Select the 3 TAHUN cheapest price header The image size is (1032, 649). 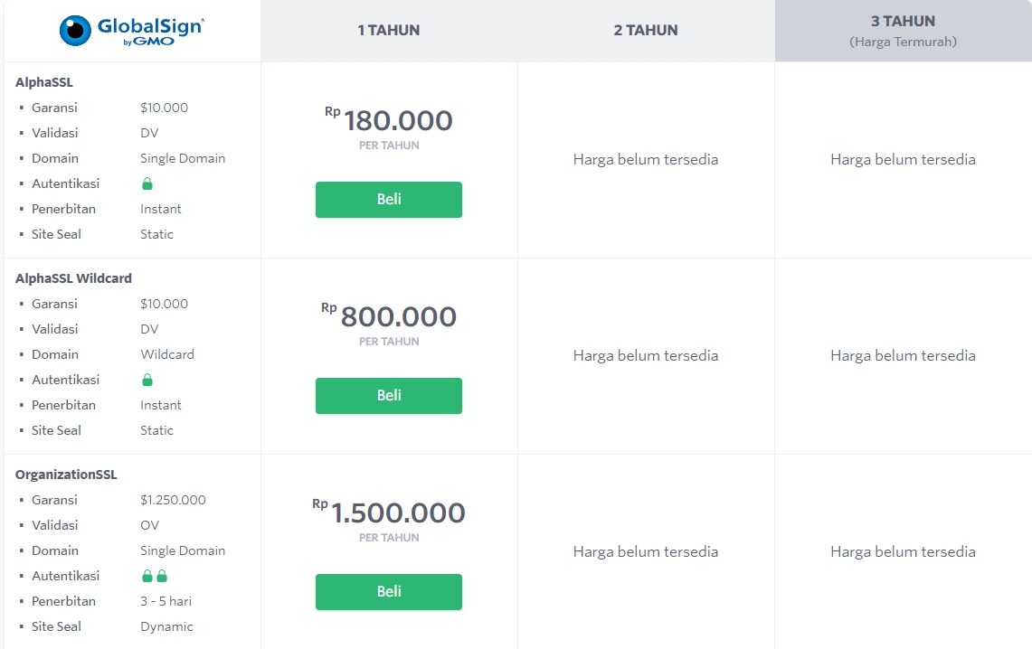903,30
